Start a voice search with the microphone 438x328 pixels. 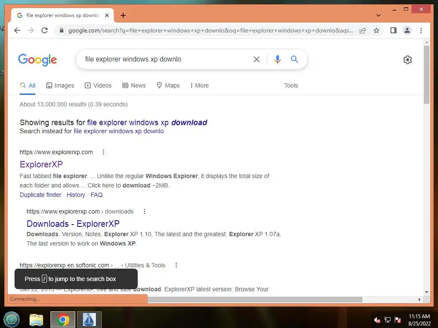[277, 59]
